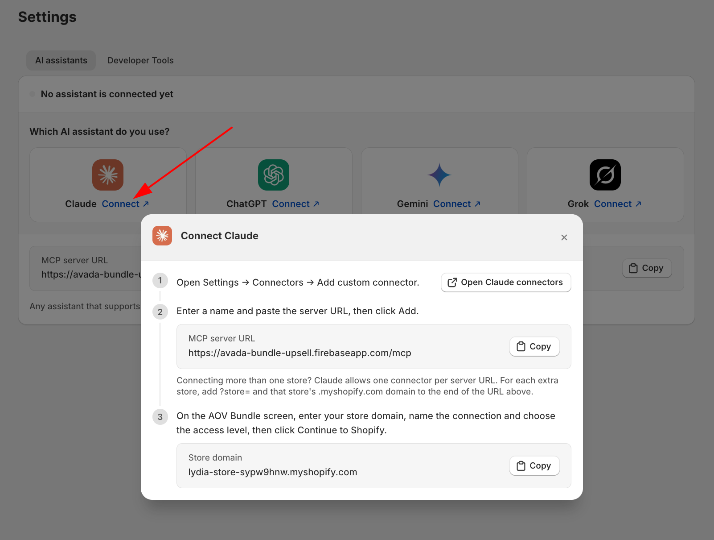Click the 'On the AOV Bundle screen' instruction
Screen dimensions: 714x540
(366, 423)
